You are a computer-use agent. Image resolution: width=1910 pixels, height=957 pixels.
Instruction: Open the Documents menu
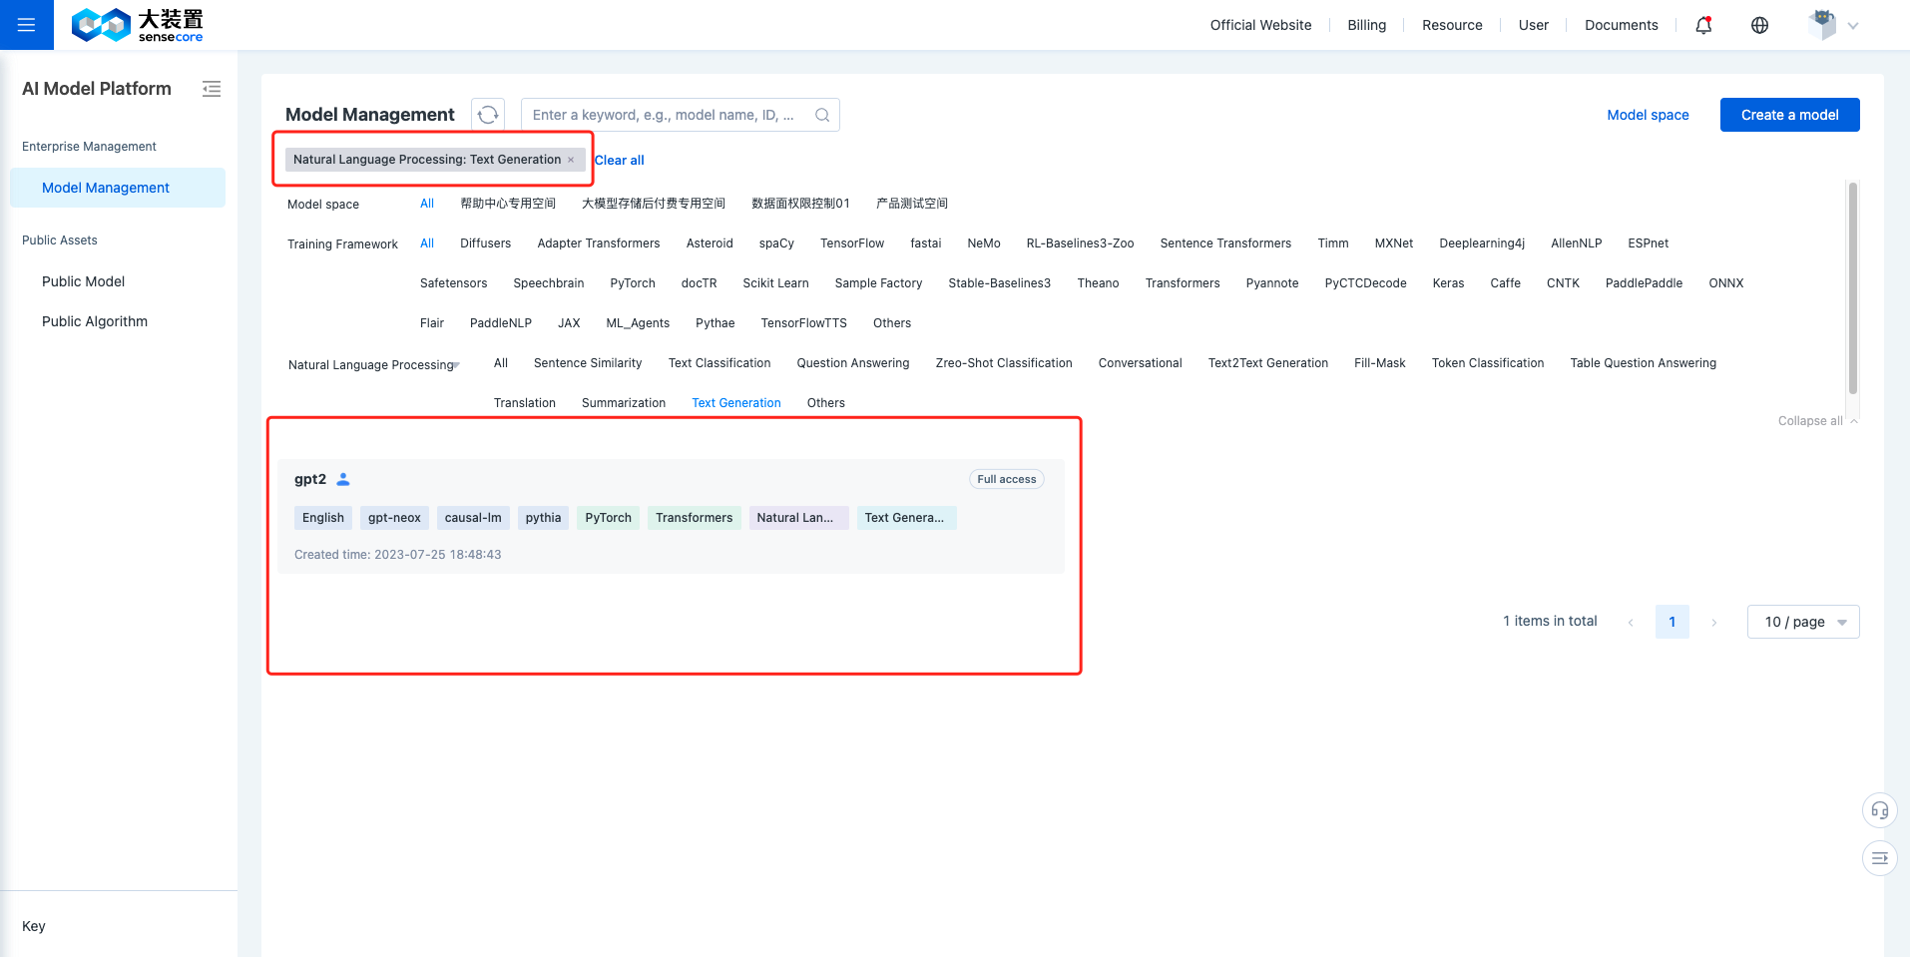[1621, 25]
